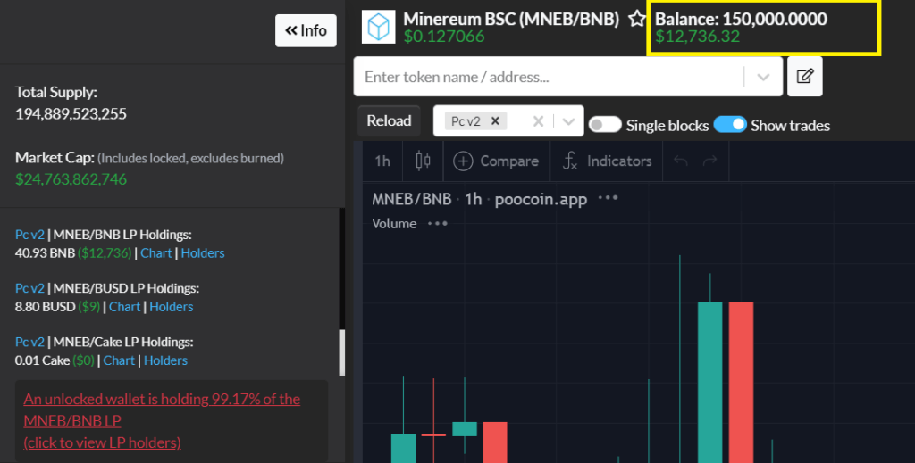Open Volume indicator options dots

[438, 223]
